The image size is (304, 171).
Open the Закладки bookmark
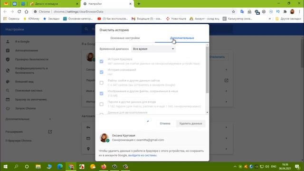(51, 19)
